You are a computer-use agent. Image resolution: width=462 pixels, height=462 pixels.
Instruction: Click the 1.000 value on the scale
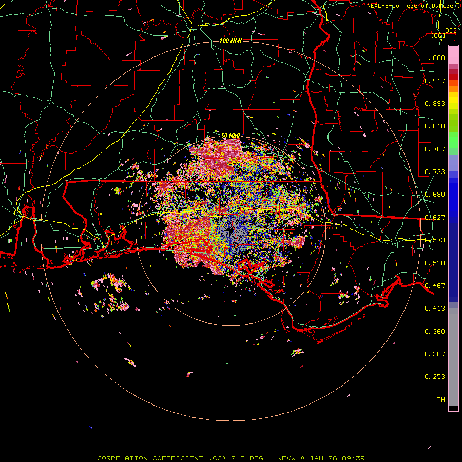(435, 57)
